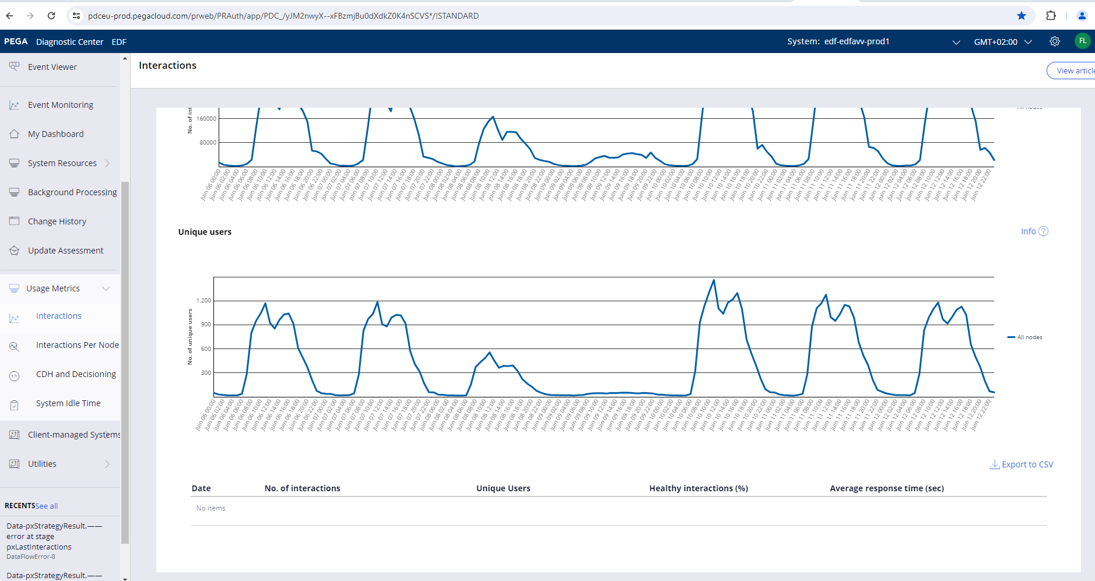
Task: Click the System Idle Time icon
Action: [x=15, y=405]
